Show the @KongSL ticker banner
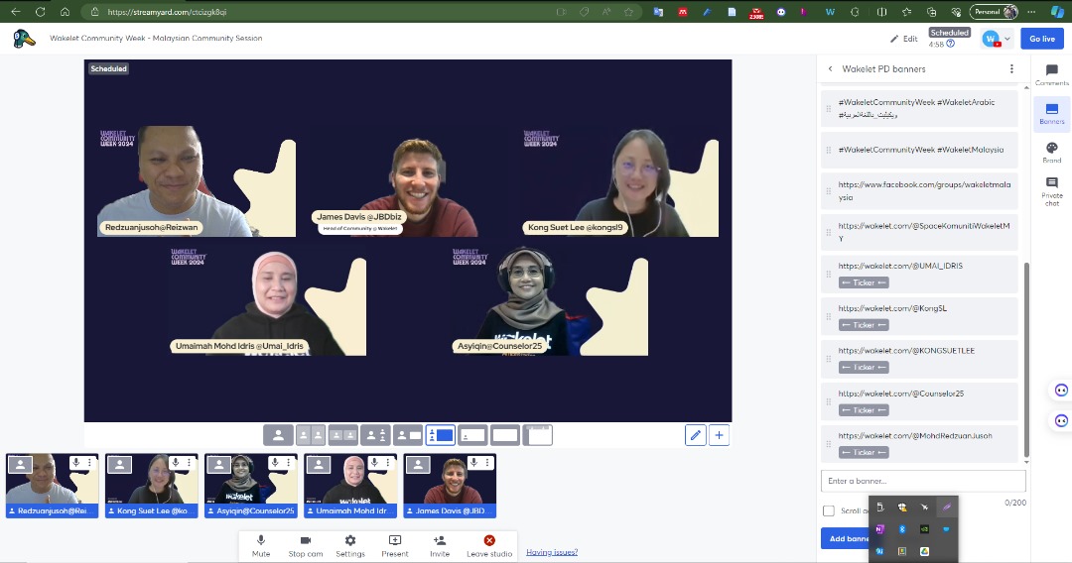 pos(919,316)
